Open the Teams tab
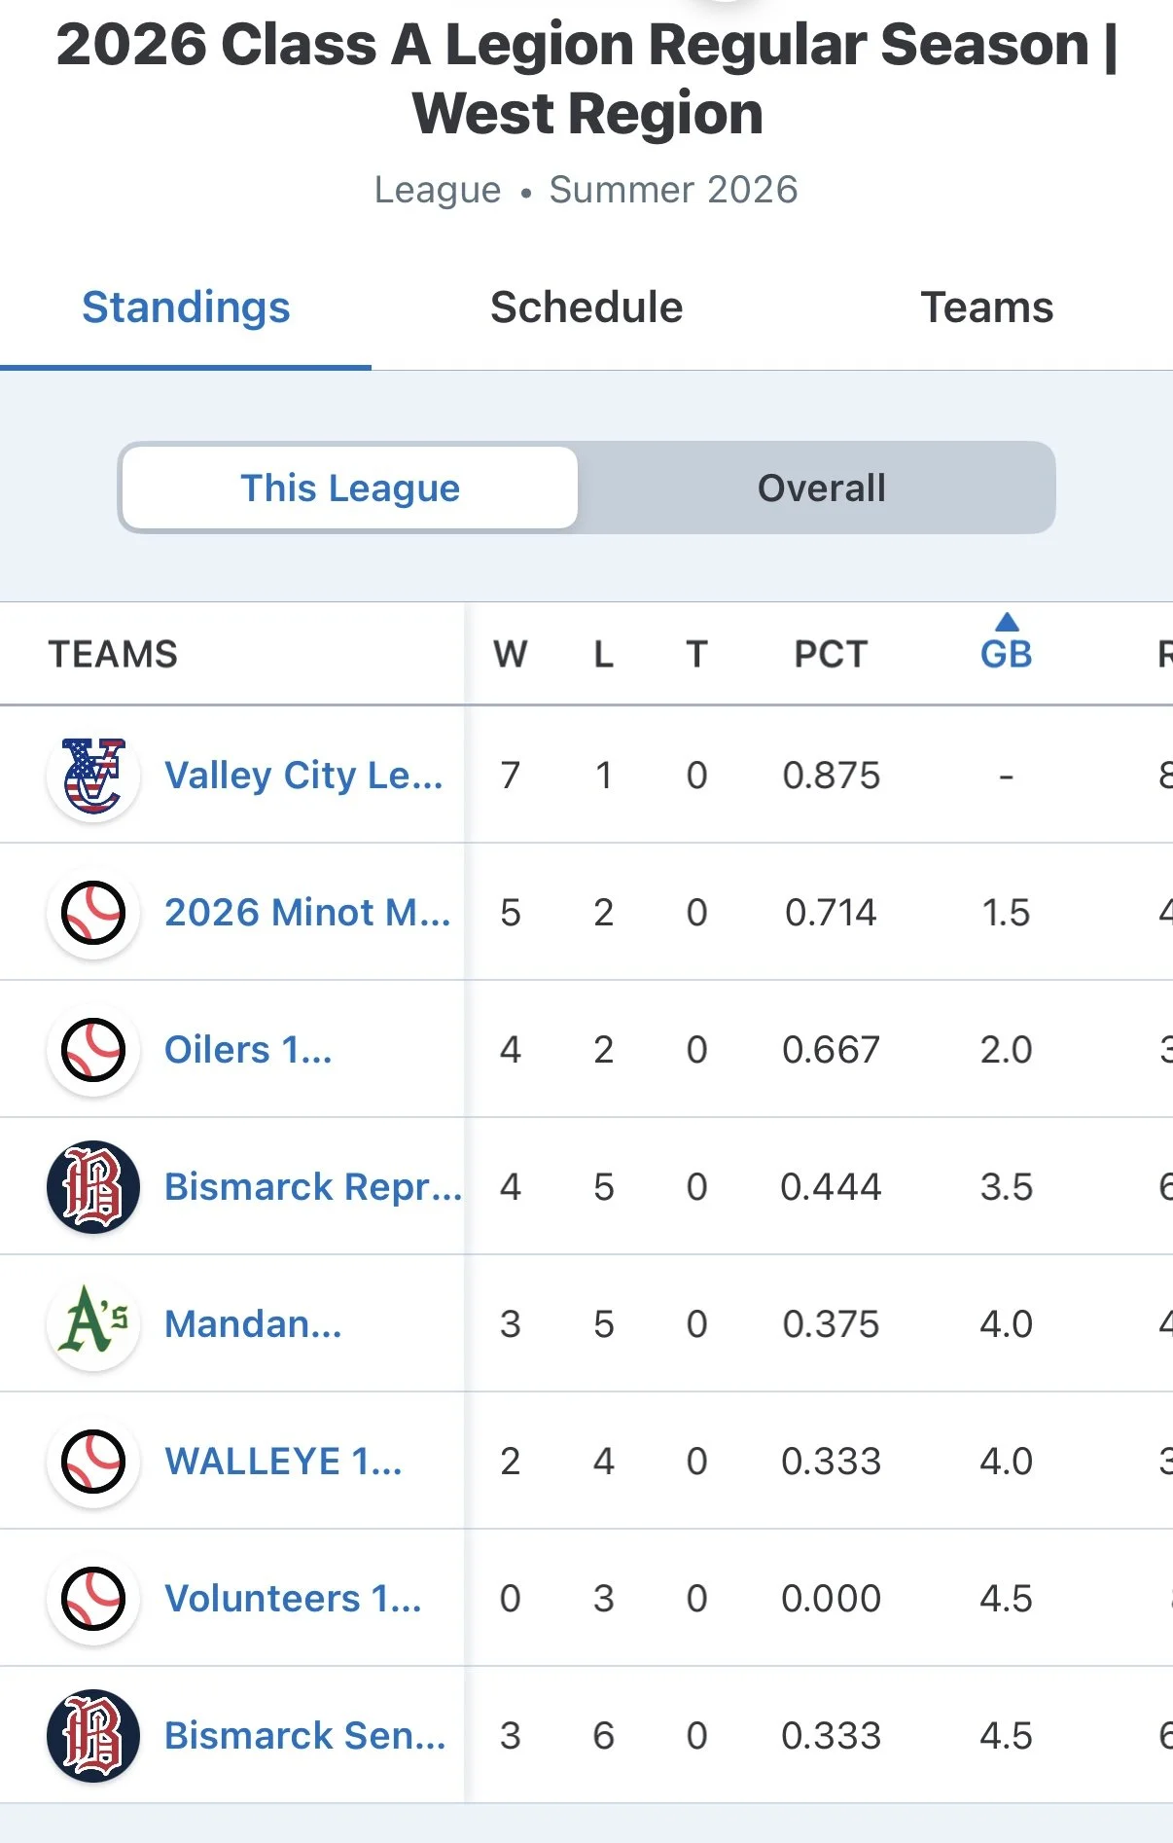The width and height of the screenshot is (1173, 1843). [x=987, y=307]
